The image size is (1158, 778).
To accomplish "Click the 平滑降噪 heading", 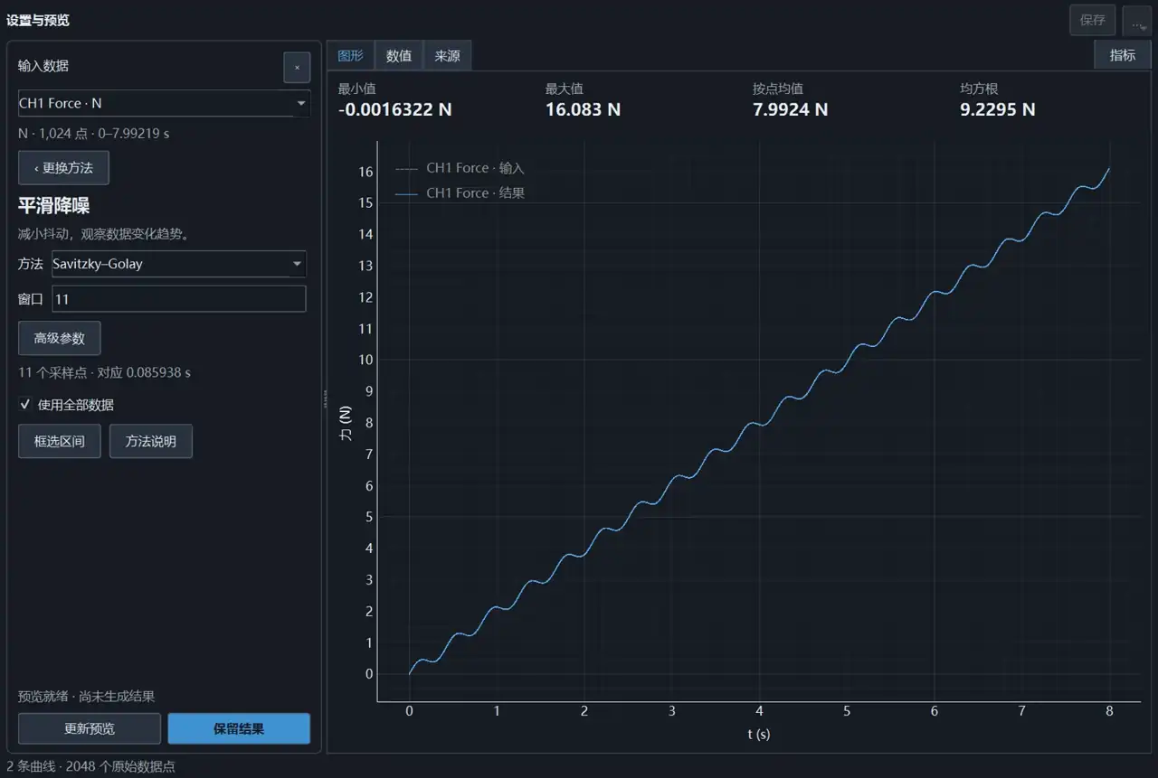I will [x=53, y=206].
